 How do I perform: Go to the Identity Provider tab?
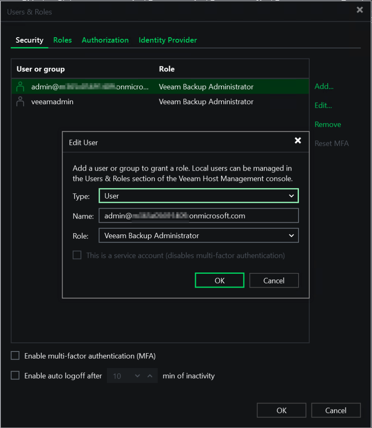[x=167, y=40]
